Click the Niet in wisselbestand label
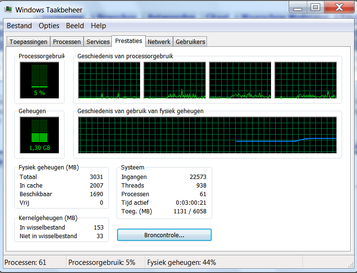 click(48, 236)
